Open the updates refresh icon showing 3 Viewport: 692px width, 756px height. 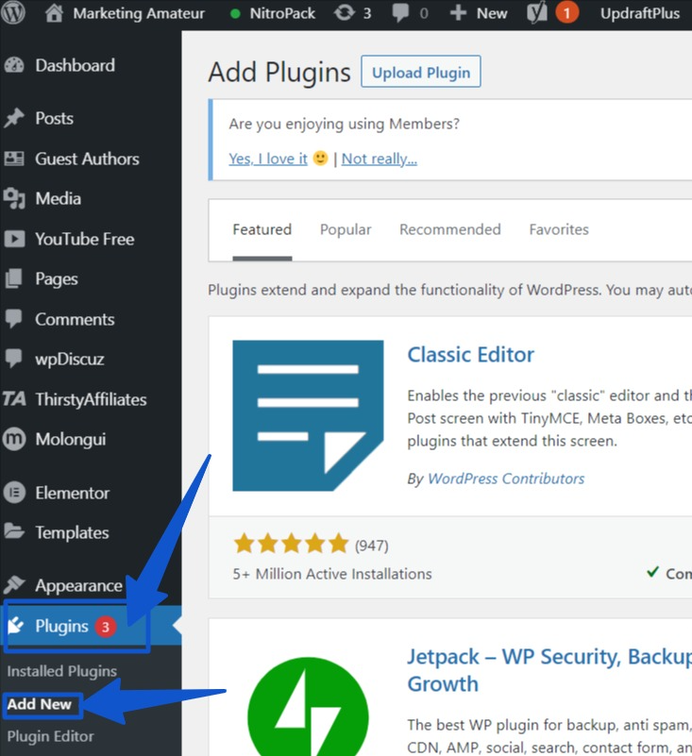pos(344,13)
